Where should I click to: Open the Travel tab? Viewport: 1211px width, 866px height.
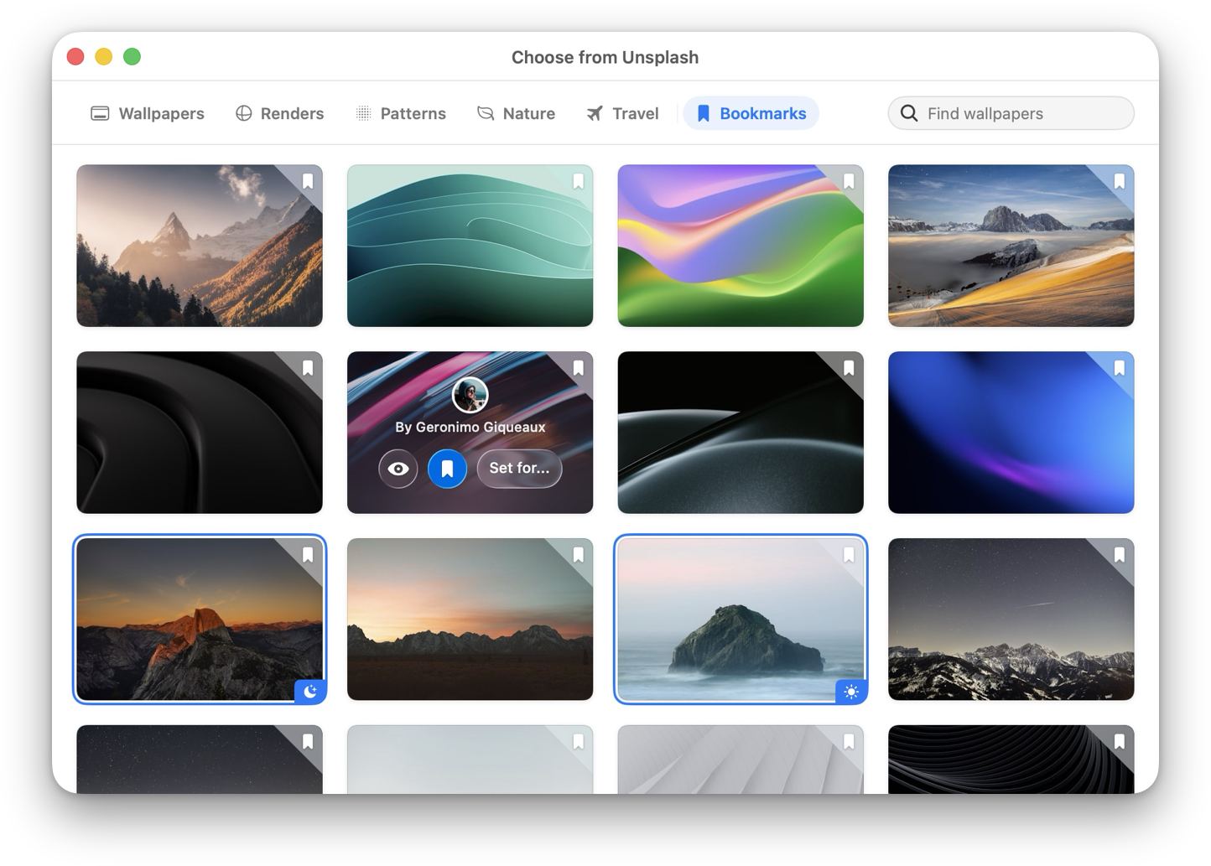622,113
